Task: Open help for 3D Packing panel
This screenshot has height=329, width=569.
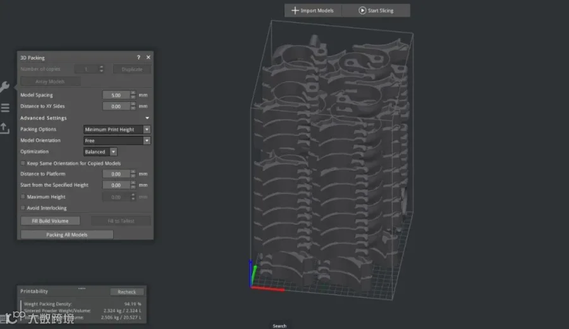Action: [138, 58]
